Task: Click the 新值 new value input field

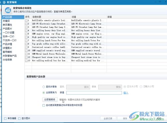Action: click(x=94, y=93)
